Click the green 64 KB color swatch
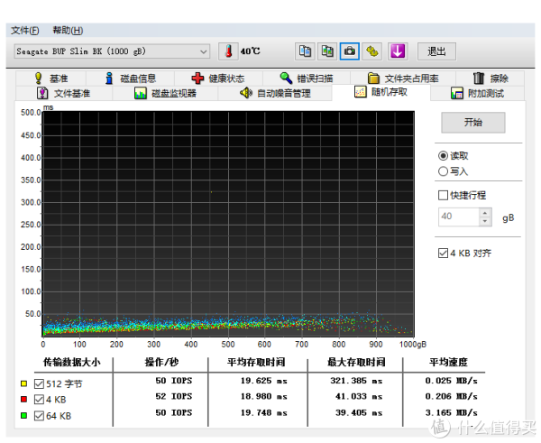Image resolution: width=541 pixels, height=443 pixels. [x=23, y=415]
